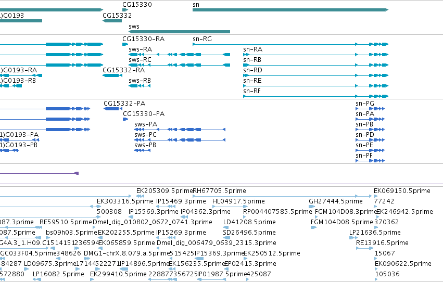
Task: Select transcript sn-RF
Action: [316, 96]
